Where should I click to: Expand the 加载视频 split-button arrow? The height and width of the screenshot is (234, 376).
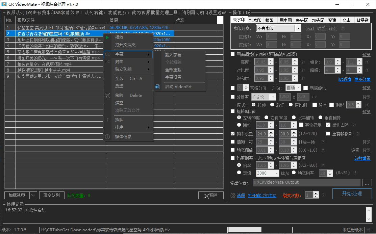pos(33,195)
